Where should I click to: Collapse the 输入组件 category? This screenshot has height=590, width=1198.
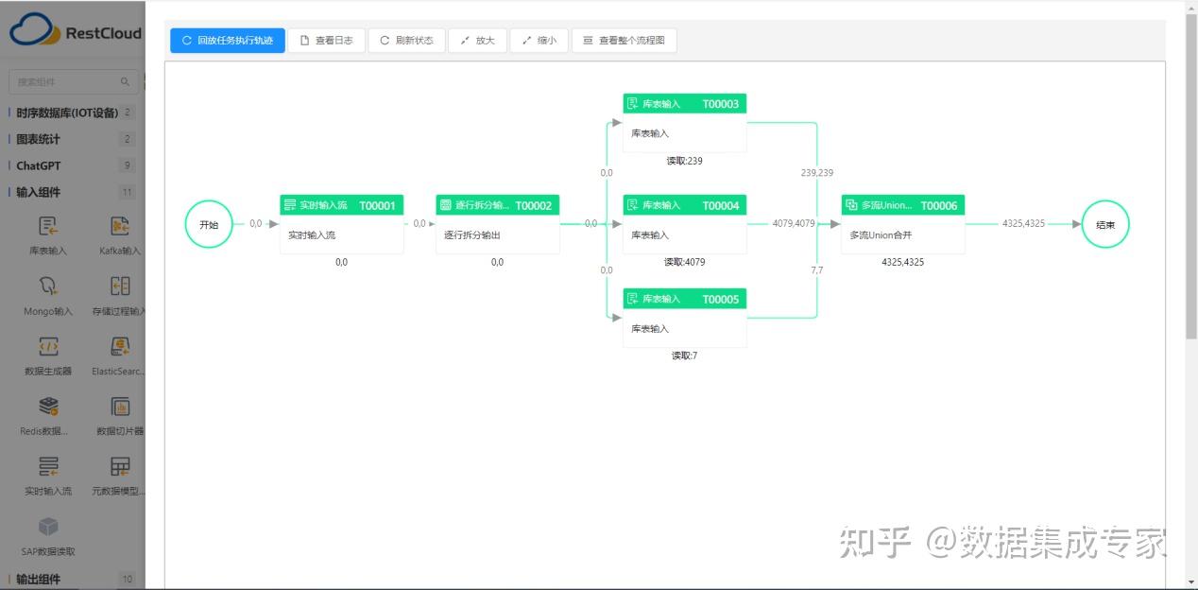pyautogui.click(x=38, y=193)
